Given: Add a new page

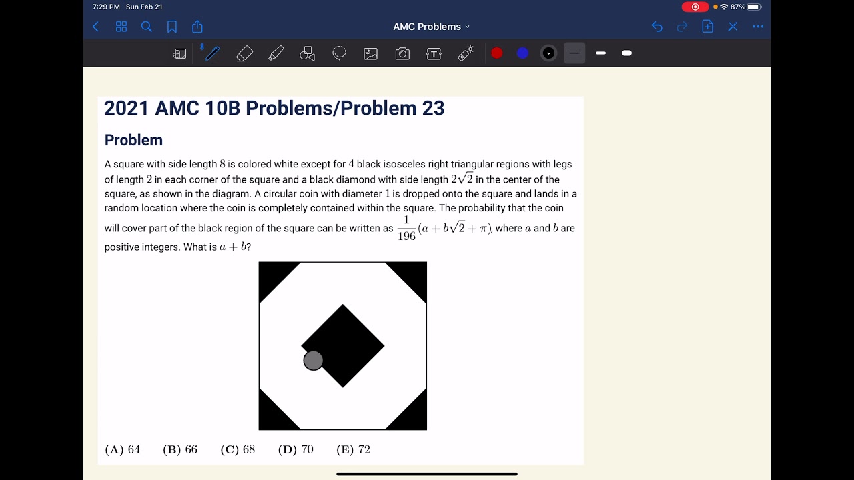Looking at the screenshot, I should [708, 27].
